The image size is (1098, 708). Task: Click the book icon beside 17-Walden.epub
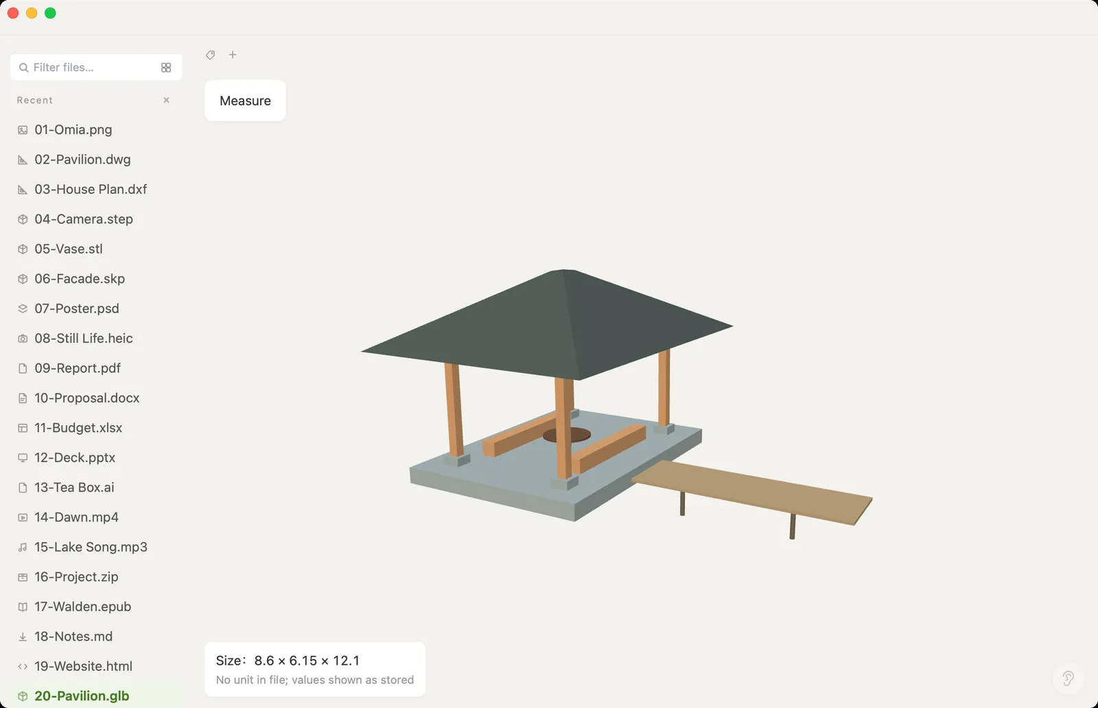click(x=23, y=607)
